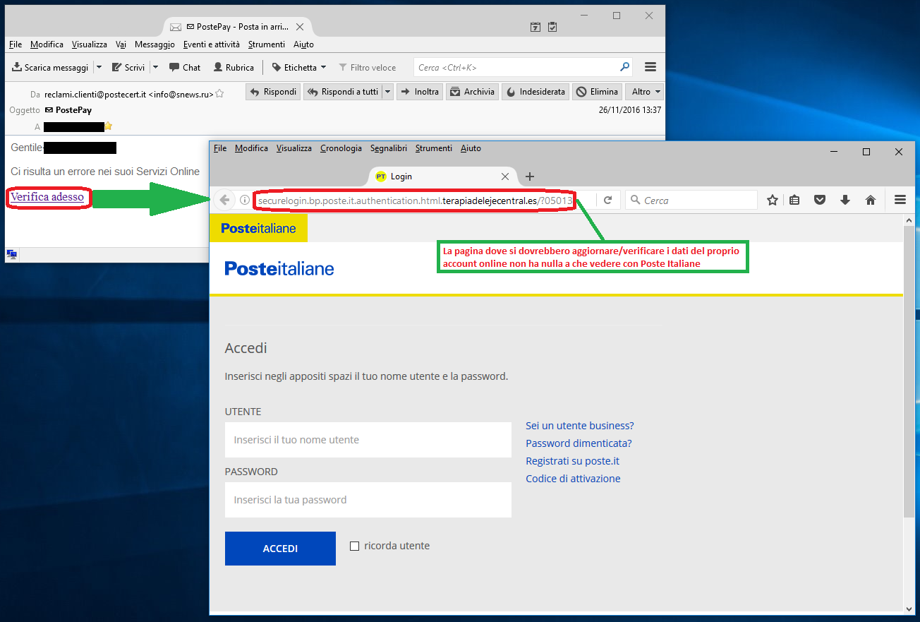Viewport: 920px width, 622px height.
Task: Open Chat in Thunderbird toolbar
Action: pos(185,68)
